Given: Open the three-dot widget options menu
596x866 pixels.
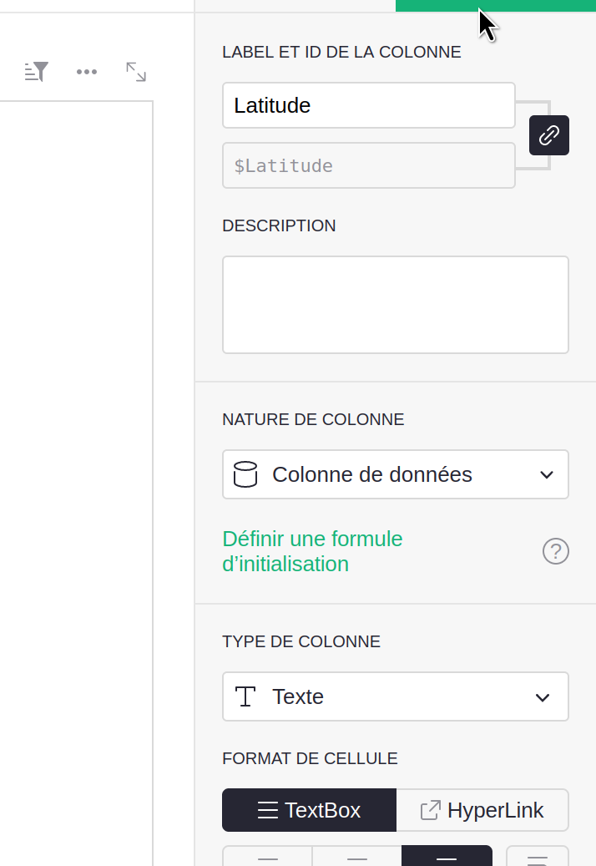Looking at the screenshot, I should [87, 72].
